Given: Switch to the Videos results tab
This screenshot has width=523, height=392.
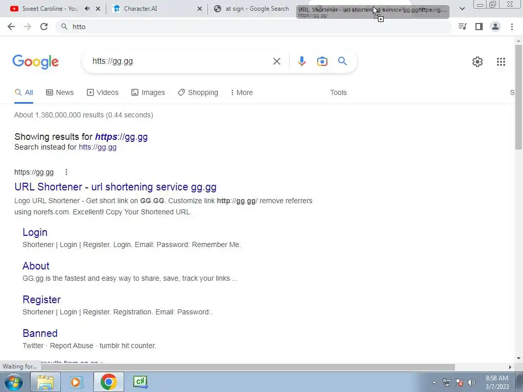Looking at the screenshot, I should [103, 93].
